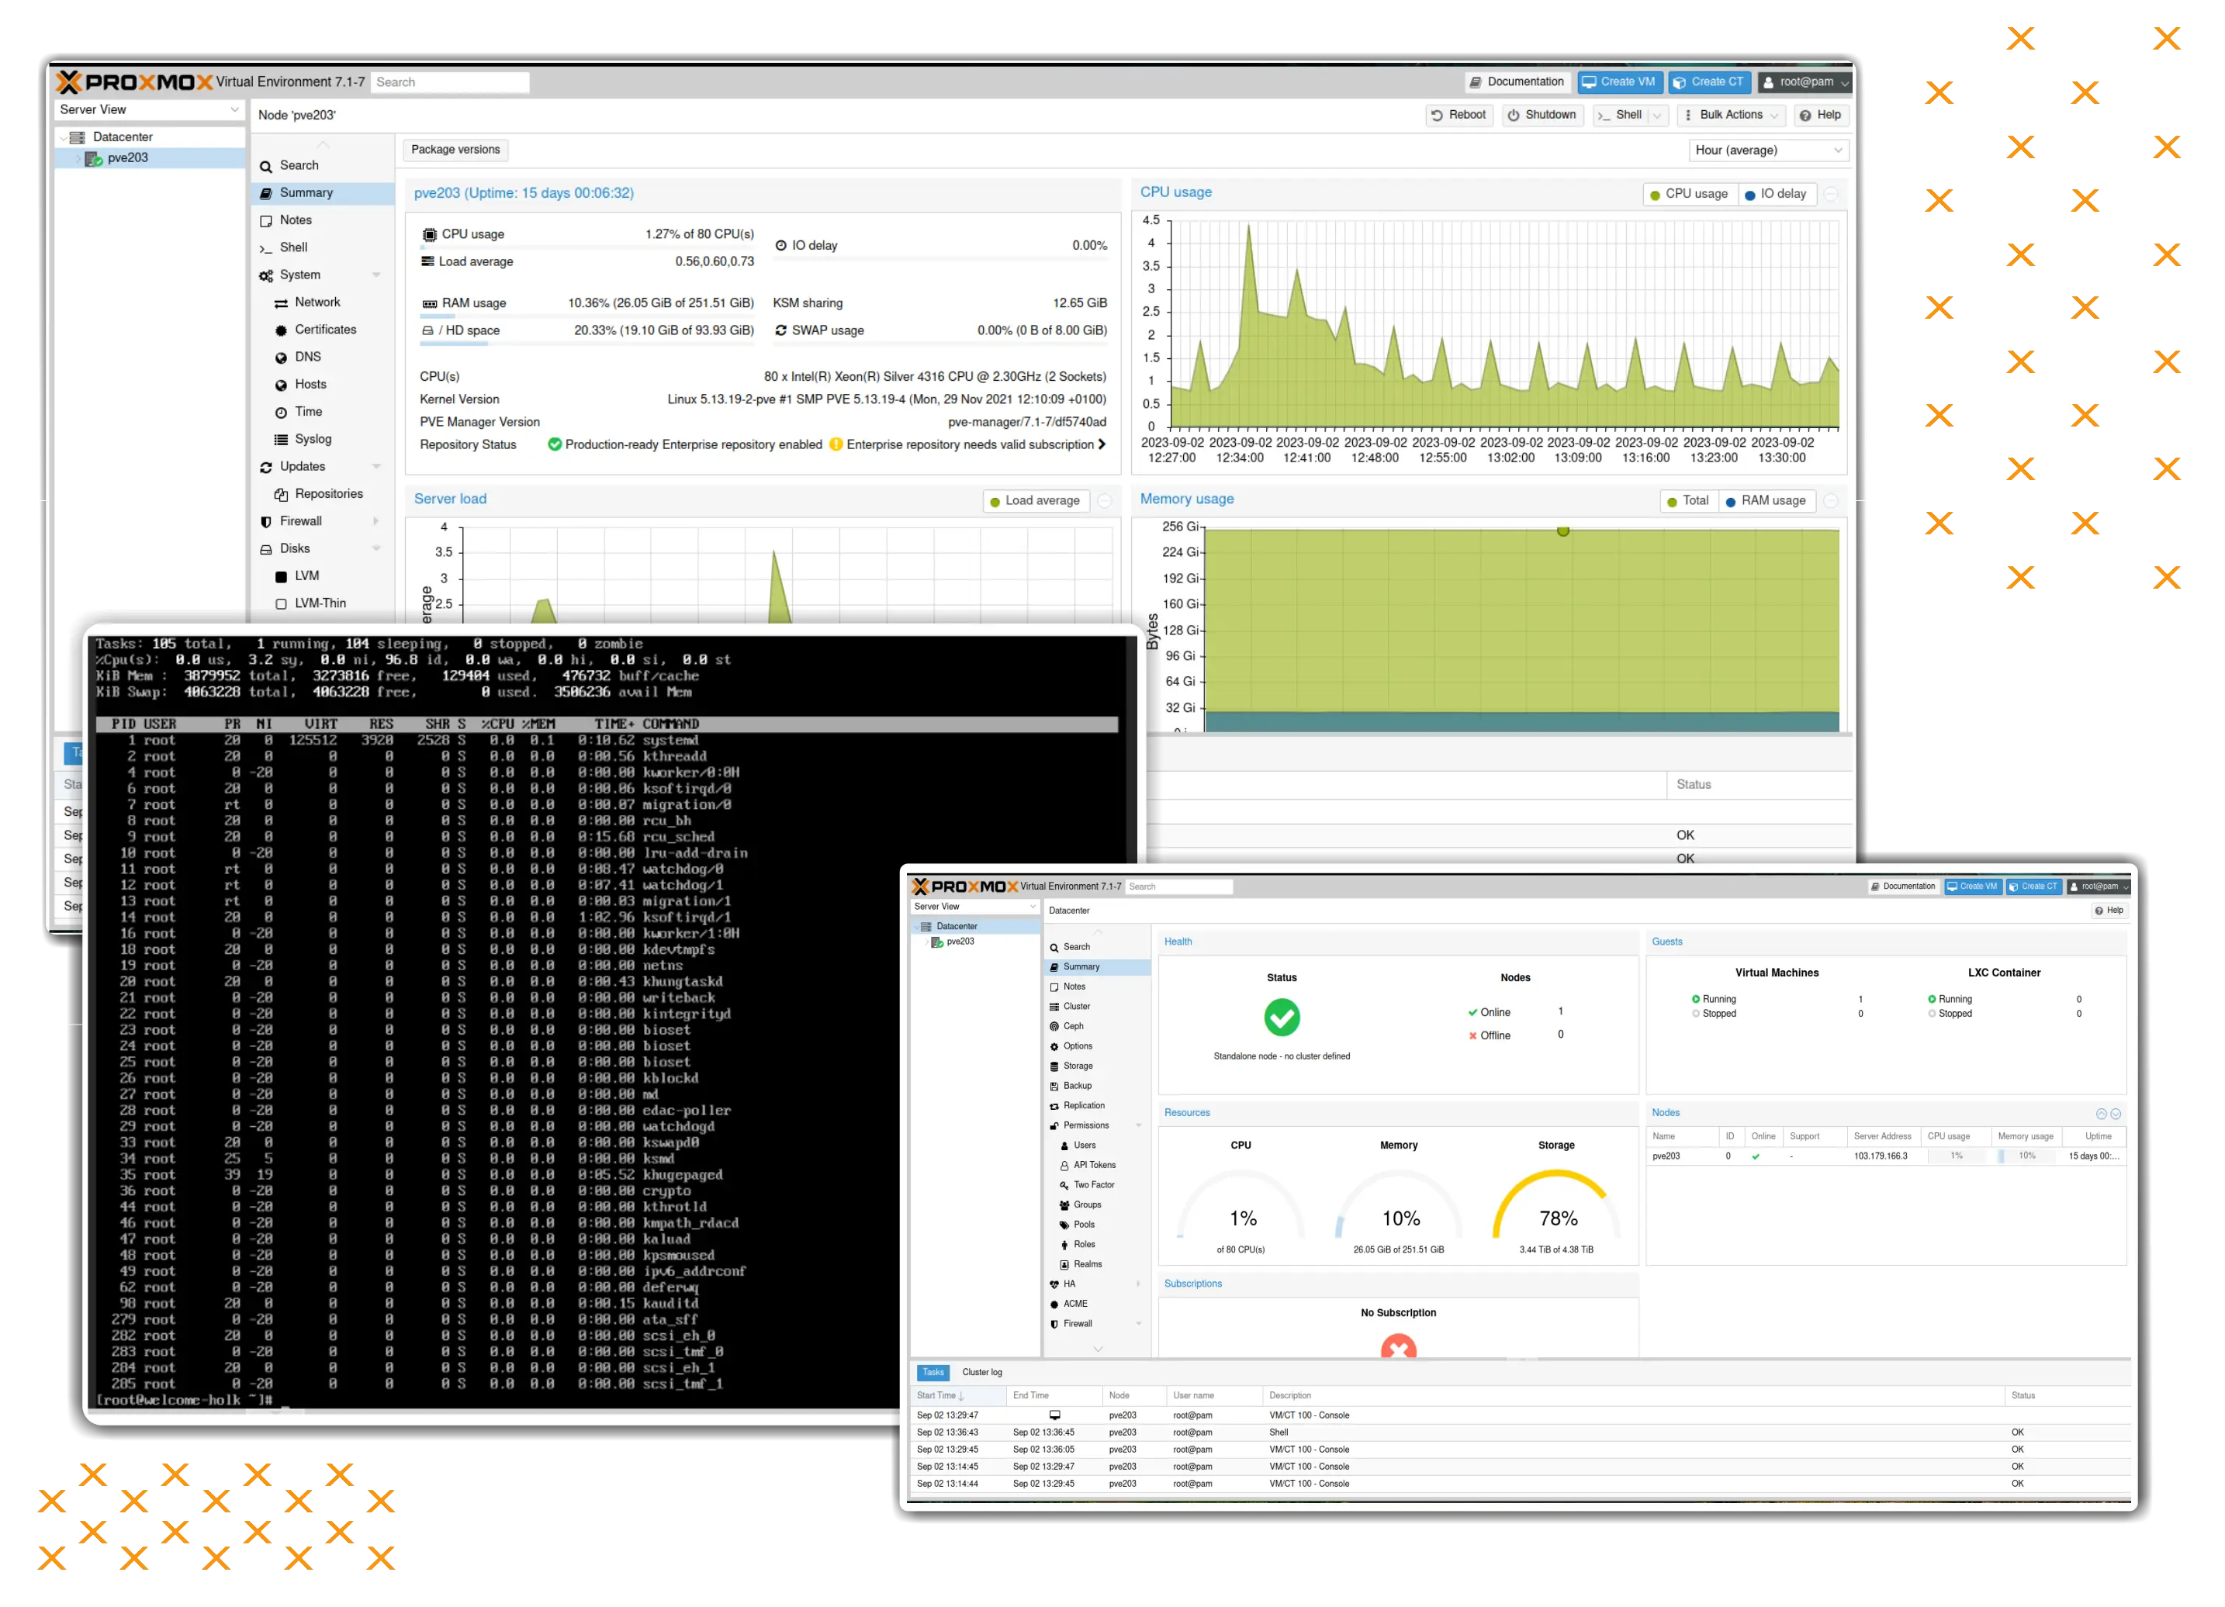The height and width of the screenshot is (1607, 2225).
Task: Click the Two Factor key icon
Action: 1064,1185
